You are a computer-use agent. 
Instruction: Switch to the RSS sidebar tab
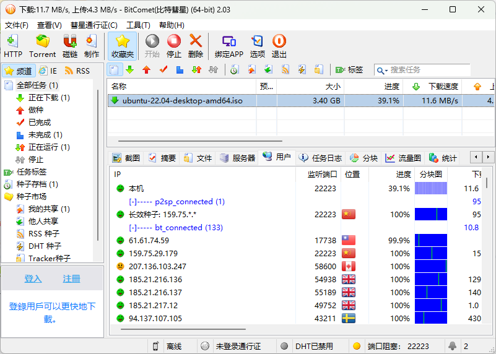77,71
